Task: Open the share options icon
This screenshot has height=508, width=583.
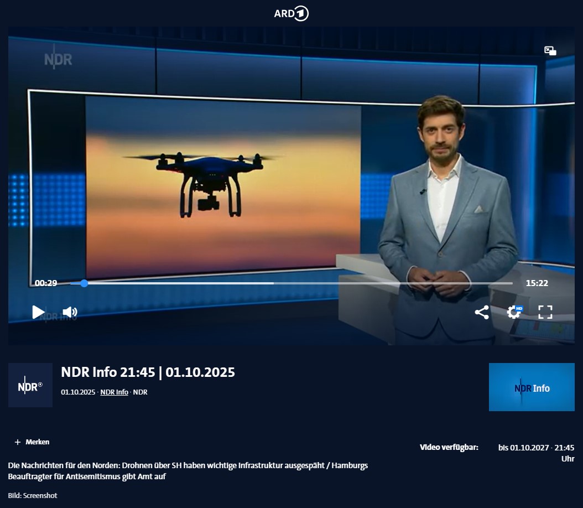Action: [x=482, y=313]
